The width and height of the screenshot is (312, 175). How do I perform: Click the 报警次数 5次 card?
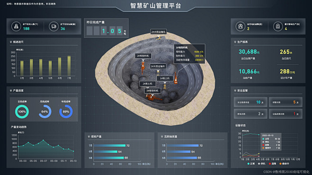pyautogui.click(x=285, y=102)
